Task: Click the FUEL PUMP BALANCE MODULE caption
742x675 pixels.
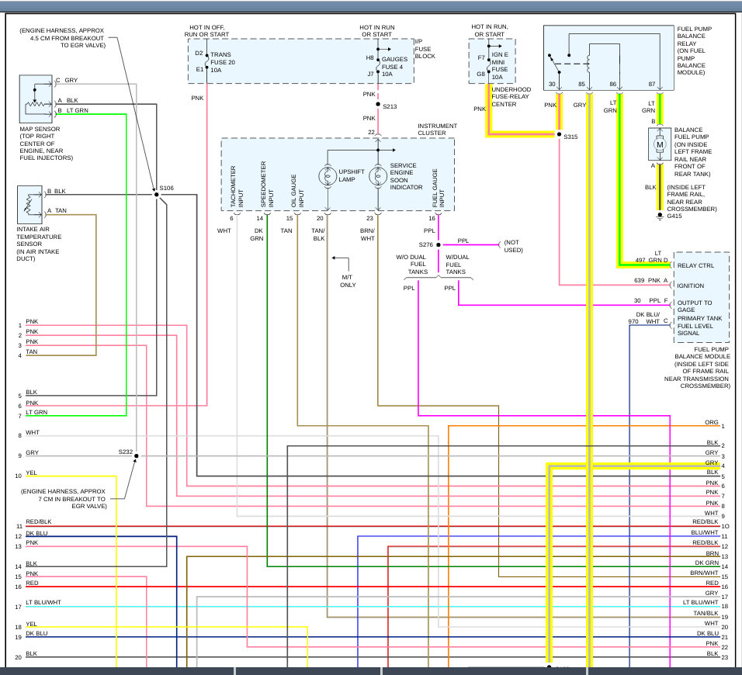Action: 696,368
